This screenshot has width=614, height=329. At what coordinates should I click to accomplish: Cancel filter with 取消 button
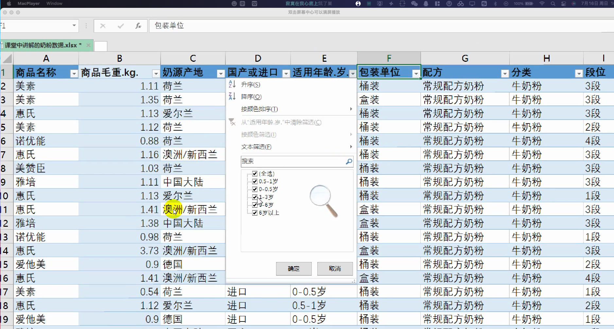(335, 269)
